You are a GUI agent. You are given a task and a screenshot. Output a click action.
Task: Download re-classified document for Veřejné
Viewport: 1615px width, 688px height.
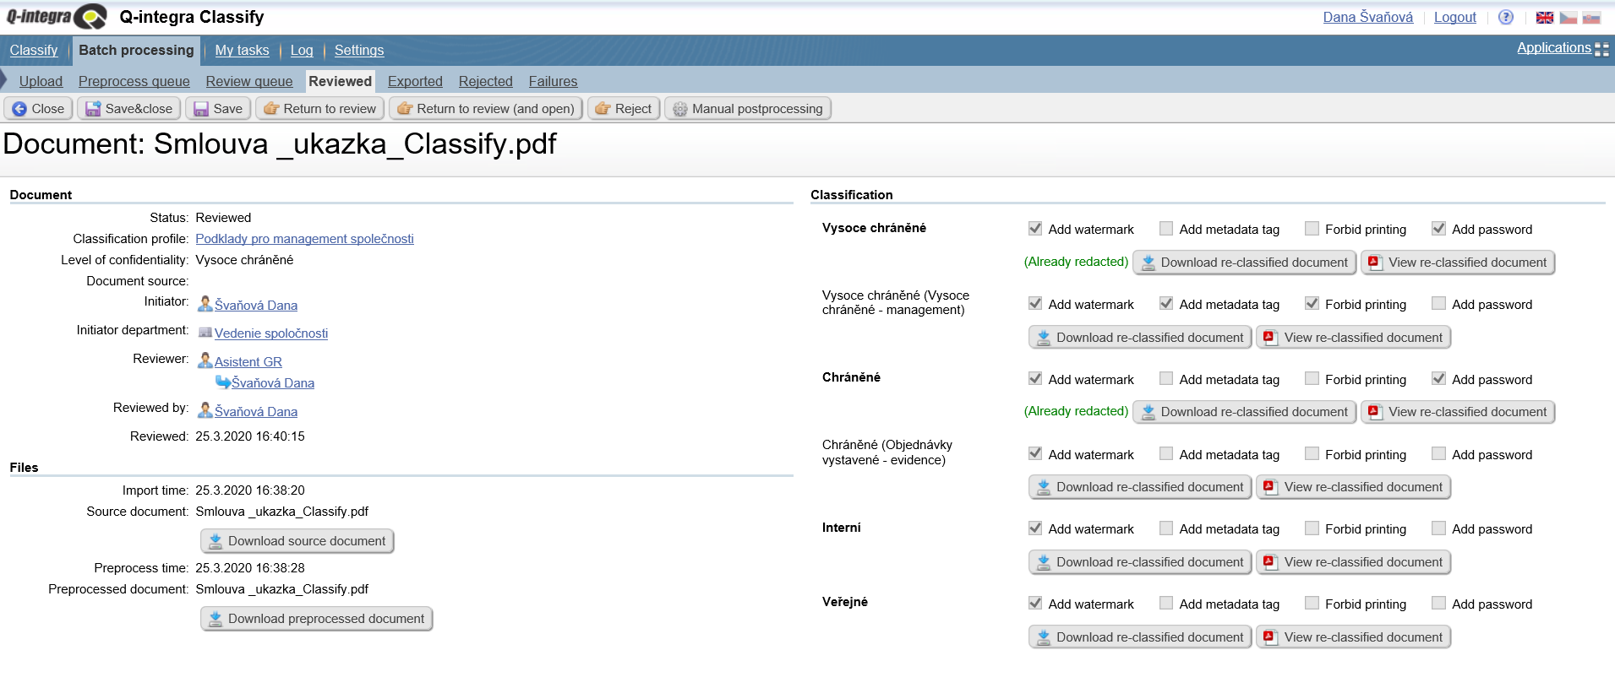coord(1140,637)
